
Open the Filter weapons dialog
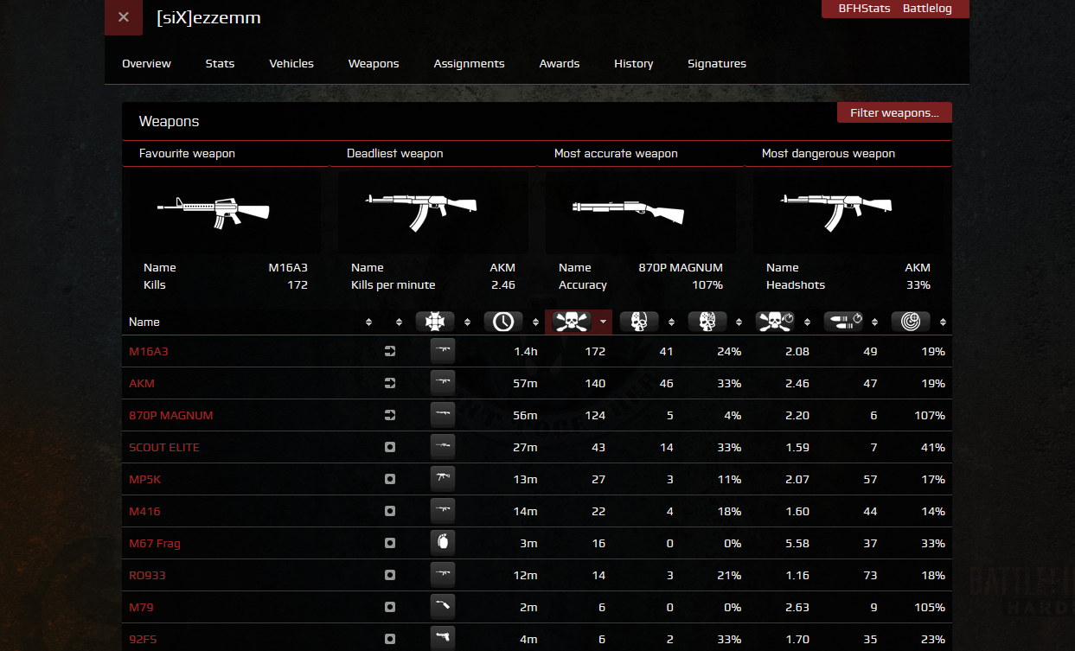[x=894, y=112]
